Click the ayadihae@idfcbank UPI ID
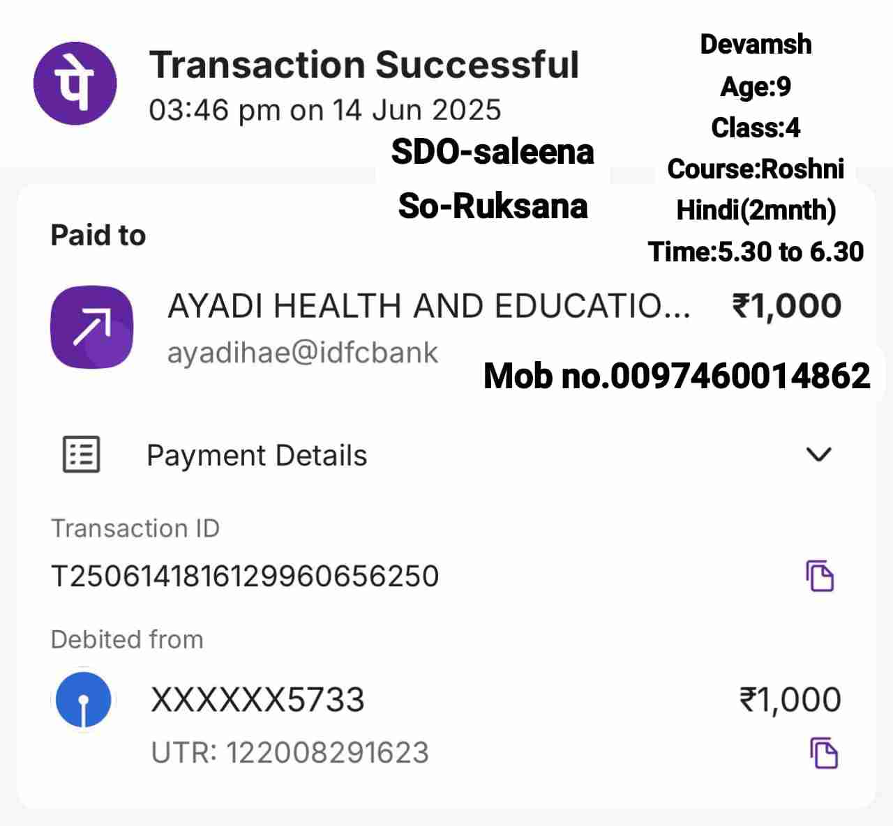Image resolution: width=893 pixels, height=826 pixels. click(303, 353)
